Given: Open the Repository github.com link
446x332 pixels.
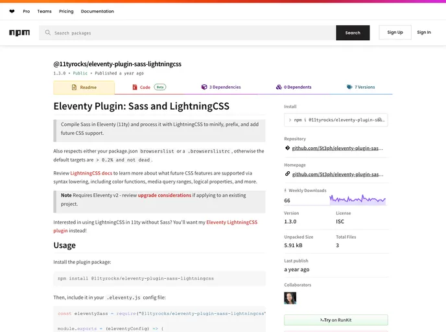Looking at the screenshot, I should 337,148.
